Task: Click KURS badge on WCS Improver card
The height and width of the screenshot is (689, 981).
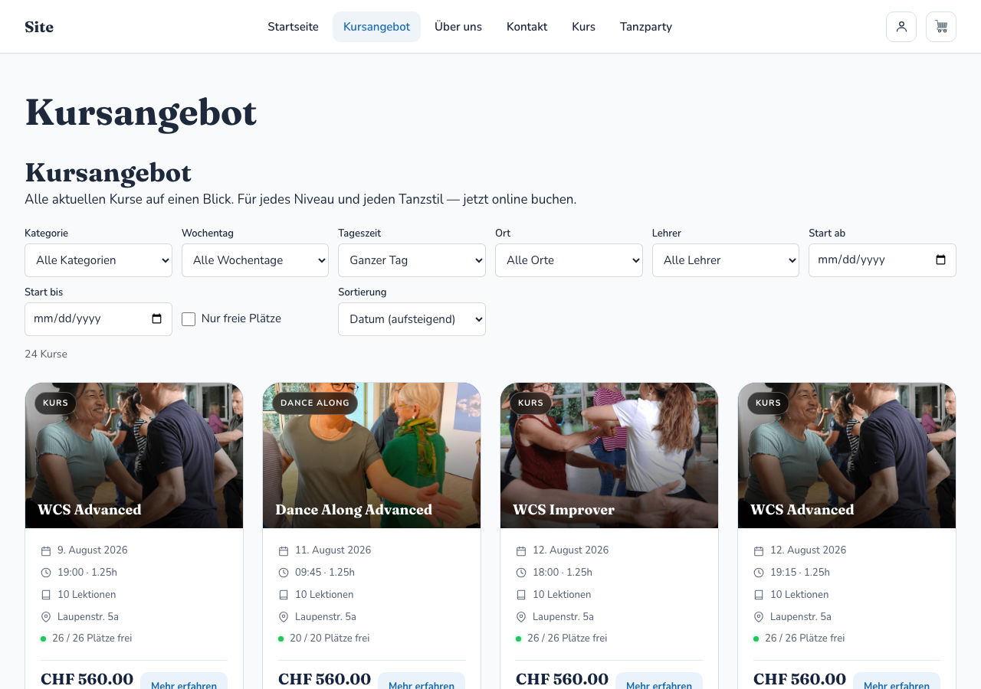Action: point(530,403)
